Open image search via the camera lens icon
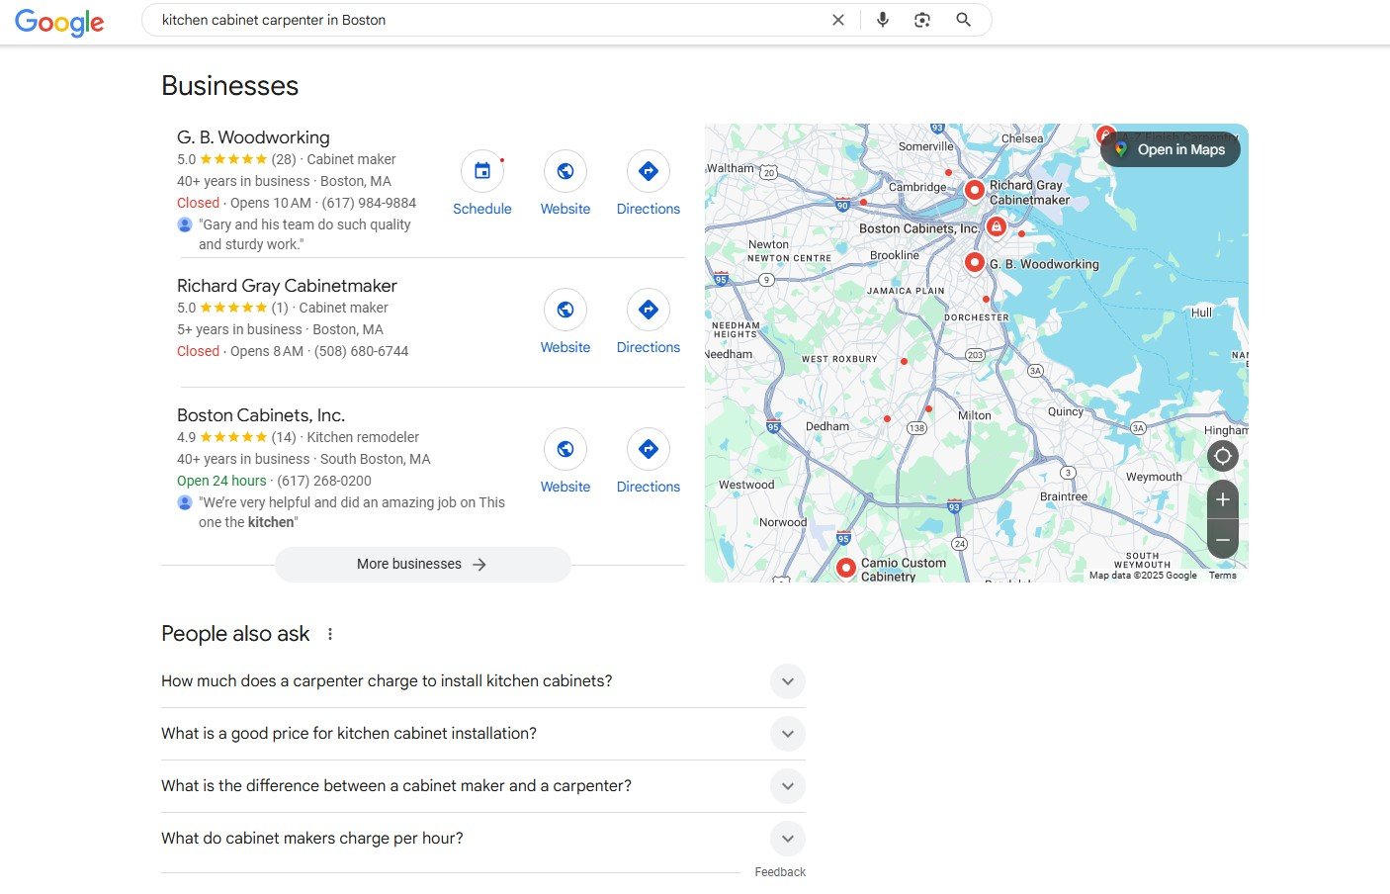Image resolution: width=1390 pixels, height=894 pixels. 922,20
